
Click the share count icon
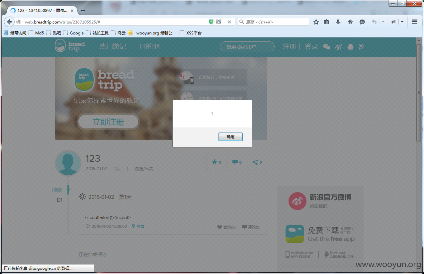(257, 162)
